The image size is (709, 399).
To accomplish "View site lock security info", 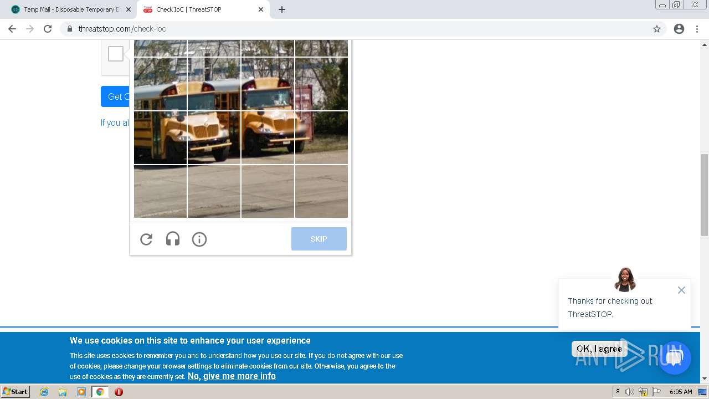I will 70,29.
